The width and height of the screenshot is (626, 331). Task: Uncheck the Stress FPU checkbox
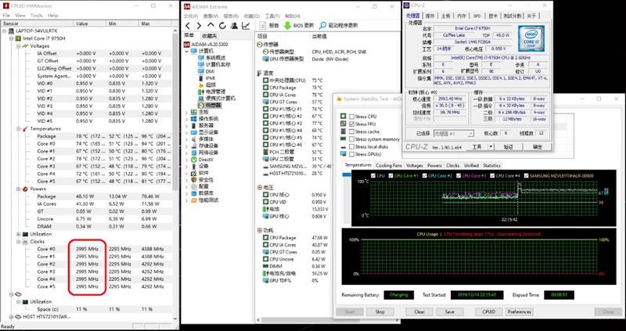coord(351,124)
